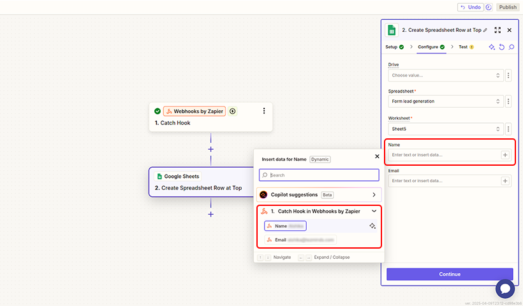Viewport: 523px width, 306px height.
Task: Expand the step panel to fullscreen
Action: 497,30
